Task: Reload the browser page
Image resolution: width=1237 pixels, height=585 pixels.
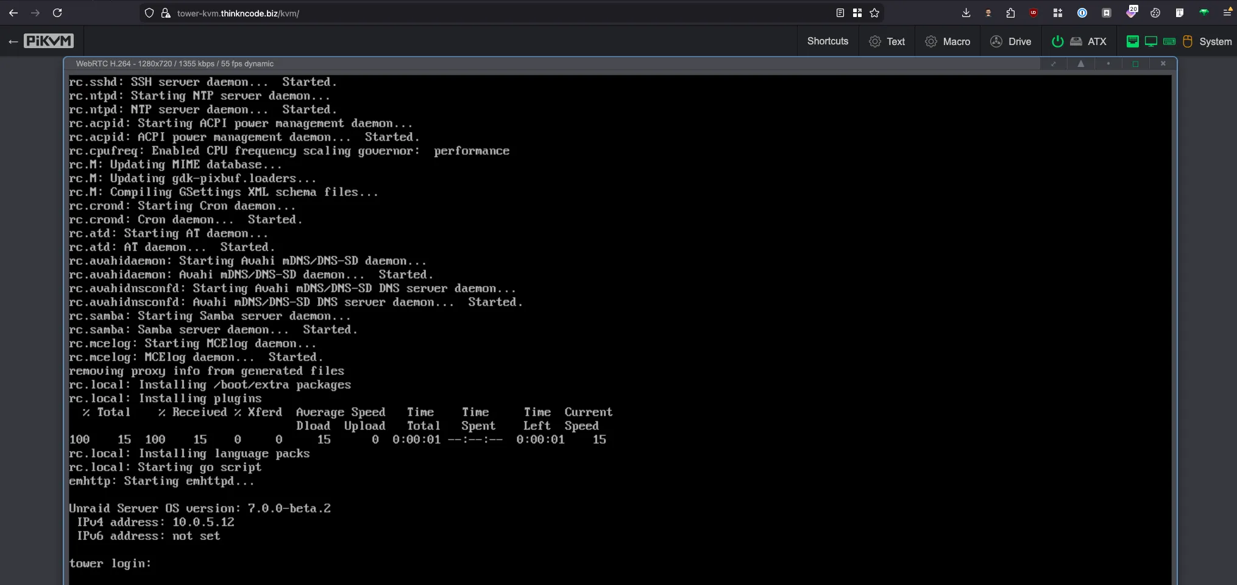Action: (57, 13)
